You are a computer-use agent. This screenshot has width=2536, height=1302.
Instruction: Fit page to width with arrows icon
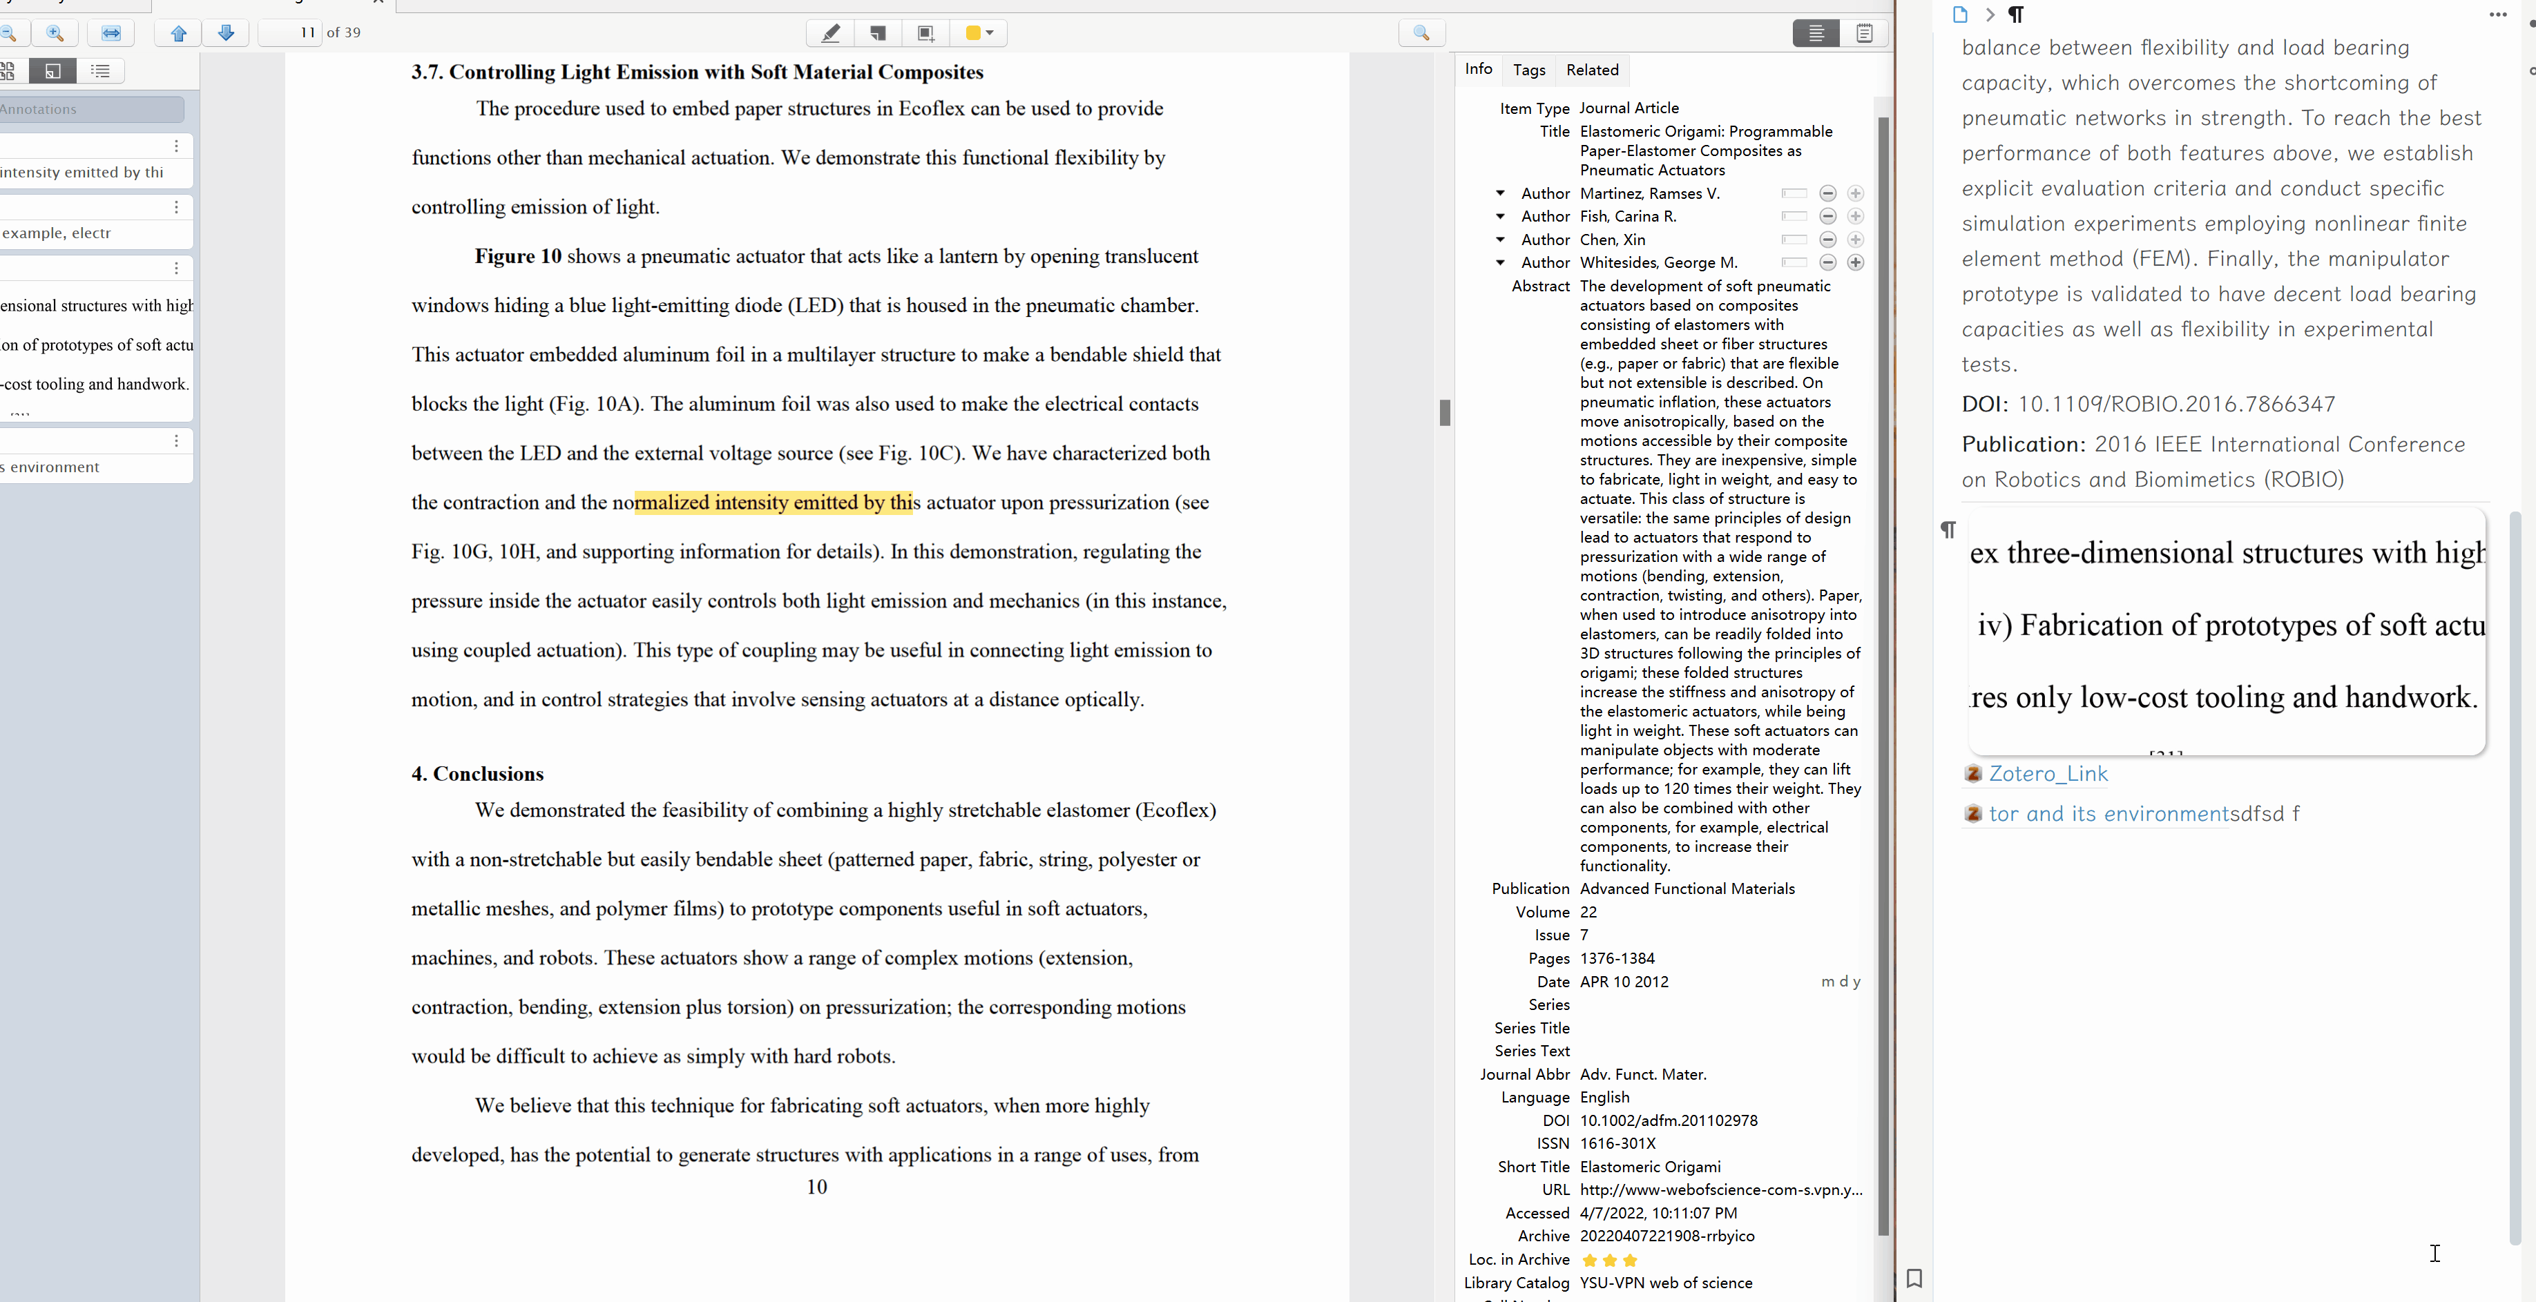(111, 32)
